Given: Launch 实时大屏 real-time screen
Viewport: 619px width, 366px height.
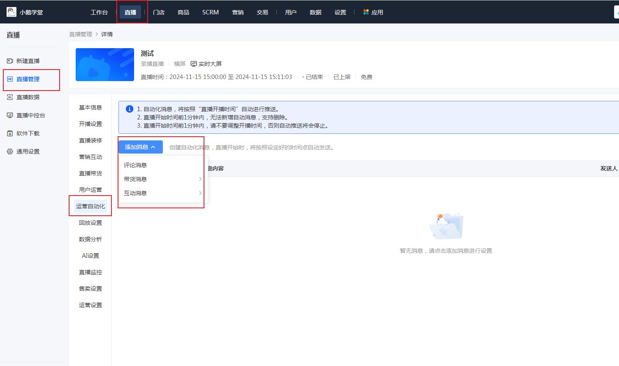Looking at the screenshot, I should click(206, 63).
